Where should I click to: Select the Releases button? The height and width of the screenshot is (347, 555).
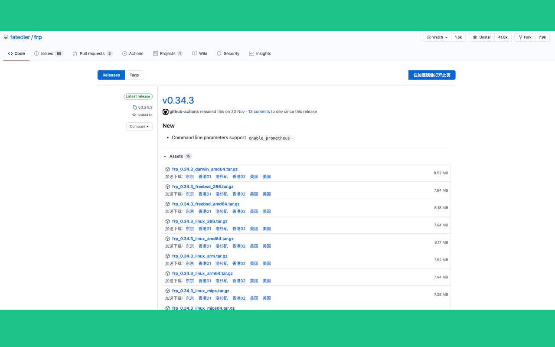111,75
